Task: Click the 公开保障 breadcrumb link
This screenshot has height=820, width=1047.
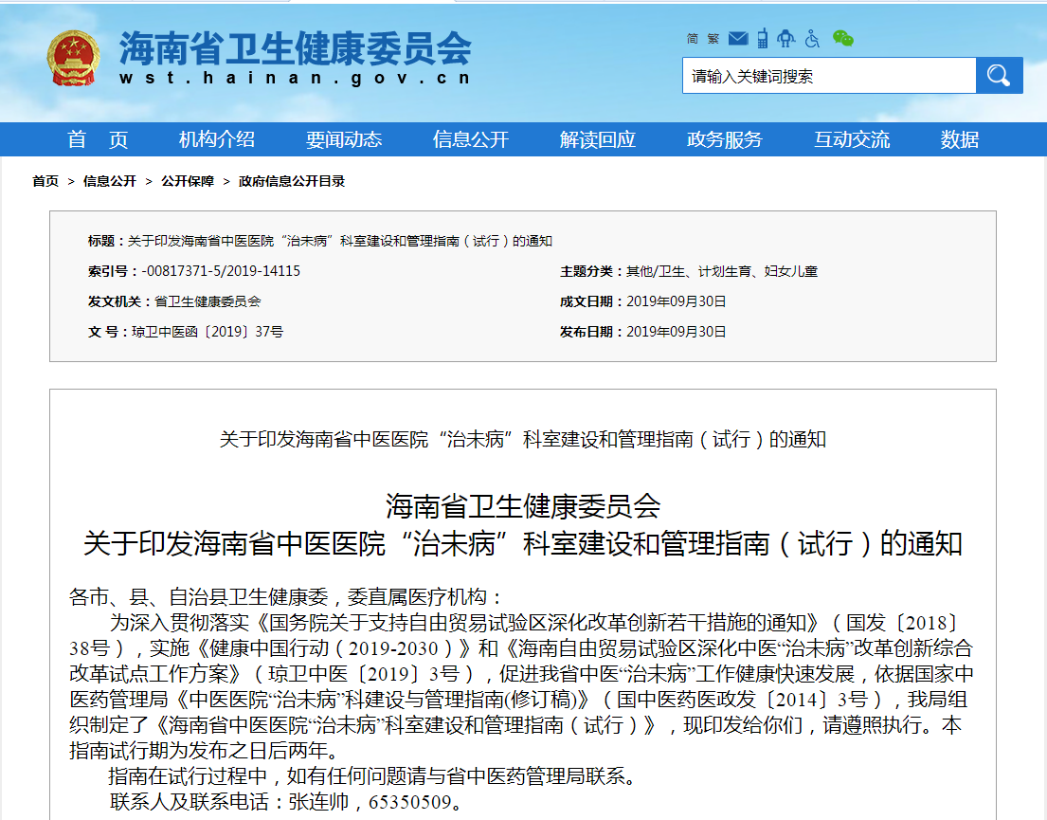Action: tap(188, 181)
